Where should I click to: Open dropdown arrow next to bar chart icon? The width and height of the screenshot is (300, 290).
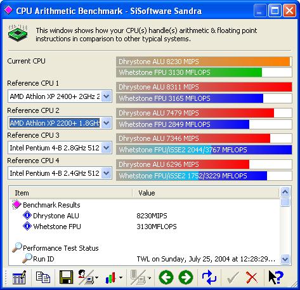click(121, 277)
